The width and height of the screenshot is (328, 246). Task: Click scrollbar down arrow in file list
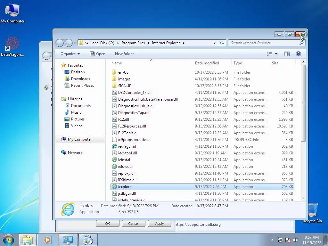click(303, 198)
